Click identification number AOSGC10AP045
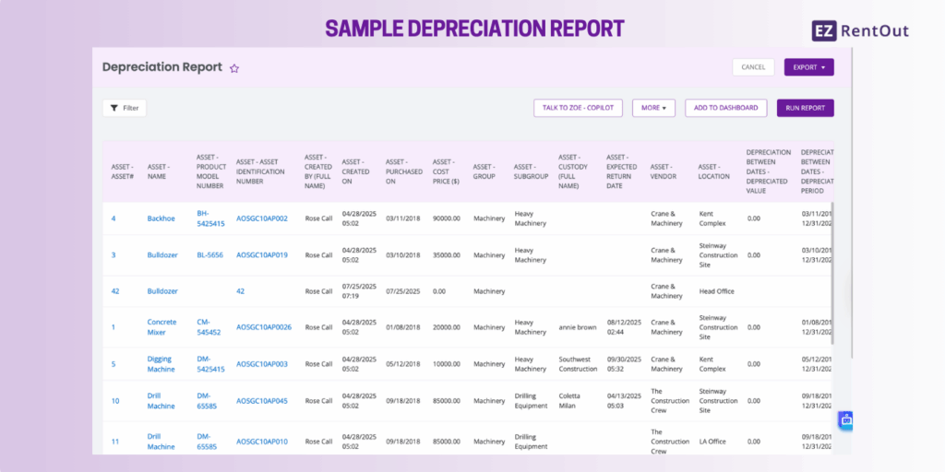The height and width of the screenshot is (472, 945). click(x=262, y=401)
